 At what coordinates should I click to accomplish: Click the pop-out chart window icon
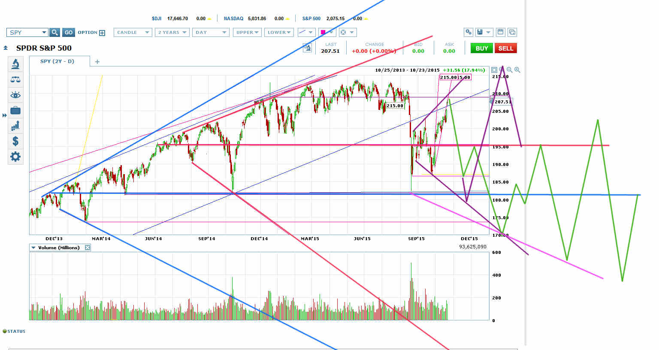pos(512,32)
